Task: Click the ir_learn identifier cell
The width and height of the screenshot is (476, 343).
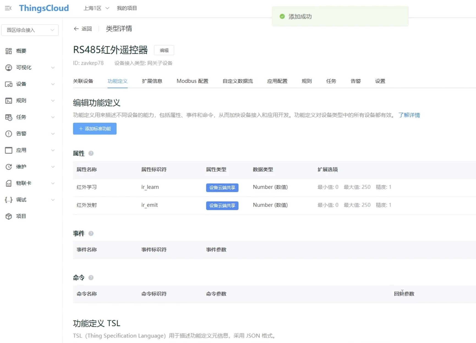Action: click(x=150, y=187)
